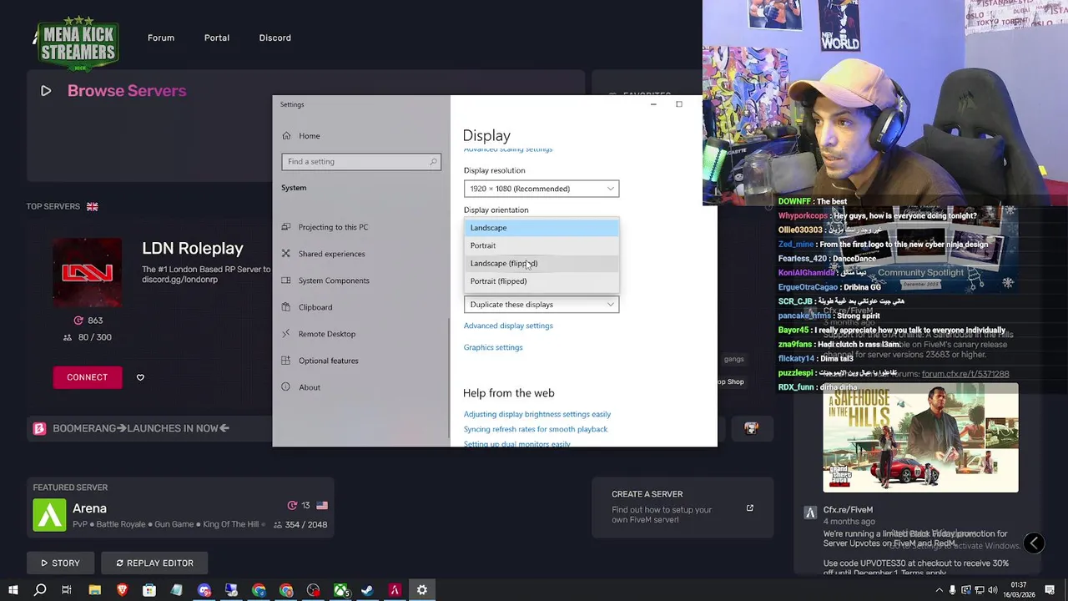Viewport: 1068px width, 601px height.
Task: Connect to the LDN Roleplay server
Action: [x=88, y=377]
